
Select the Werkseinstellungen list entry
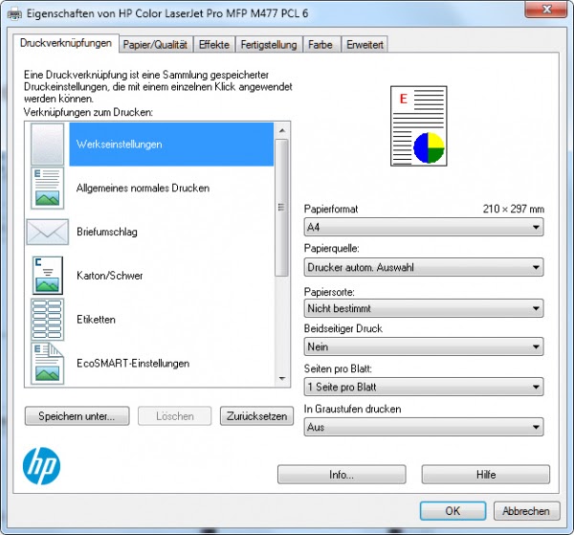pos(171,145)
